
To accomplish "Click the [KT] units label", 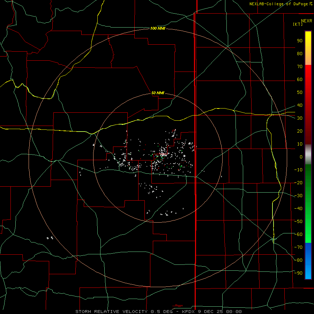I will coord(298,24).
